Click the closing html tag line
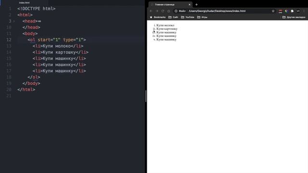This screenshot has width=308, height=173. (26, 90)
